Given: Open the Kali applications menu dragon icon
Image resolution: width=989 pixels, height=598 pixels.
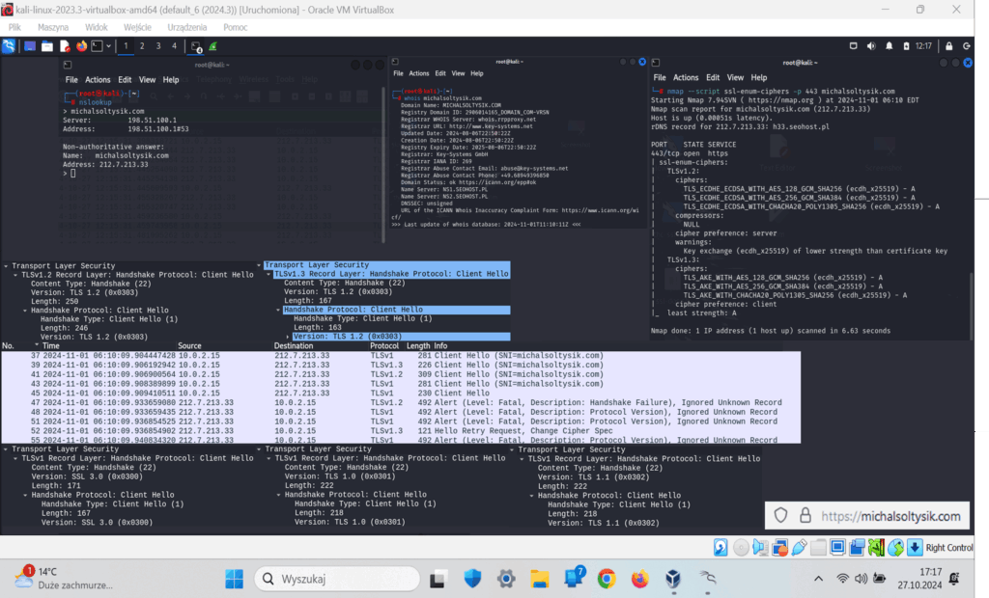Looking at the screenshot, I should [x=9, y=46].
